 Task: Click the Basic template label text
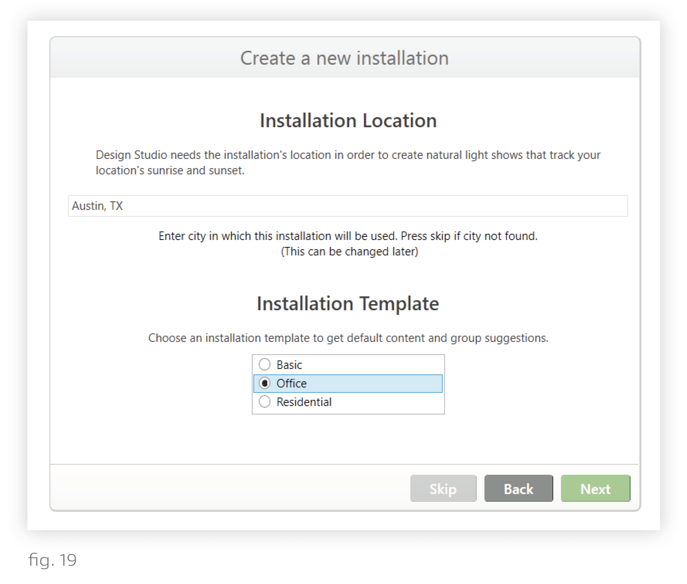[289, 365]
